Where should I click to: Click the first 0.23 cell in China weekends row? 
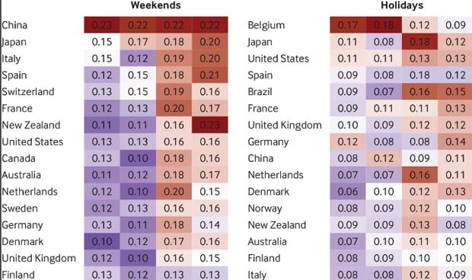click(x=102, y=25)
